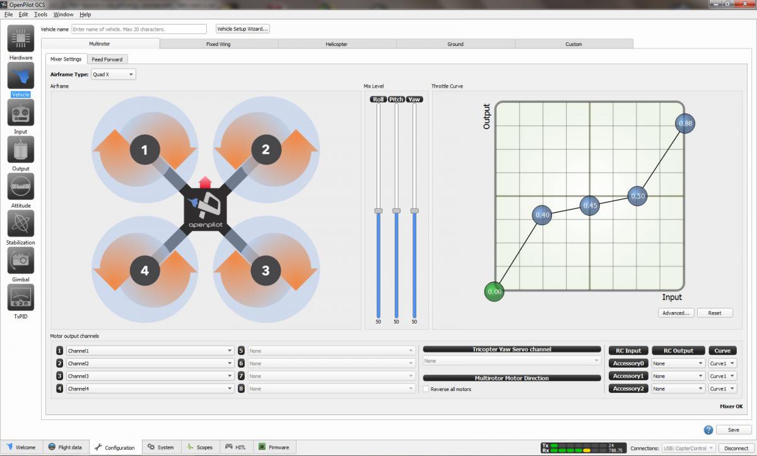This screenshot has height=456, width=757.
Task: Select the Stabilization gyroscope icon
Action: point(21,223)
